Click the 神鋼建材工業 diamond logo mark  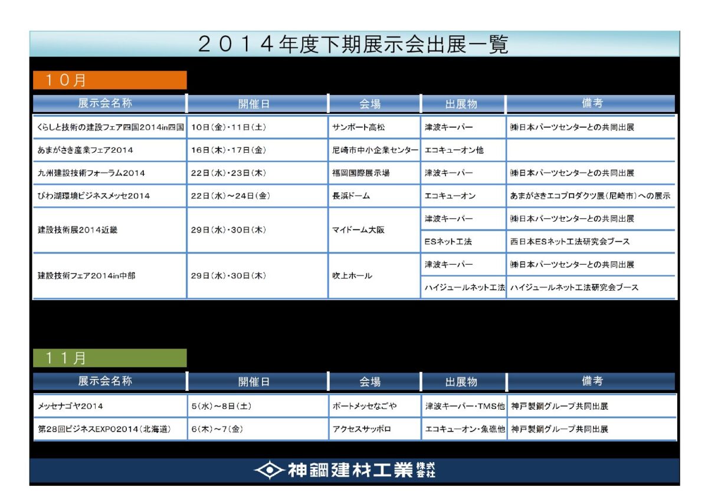click(x=270, y=470)
